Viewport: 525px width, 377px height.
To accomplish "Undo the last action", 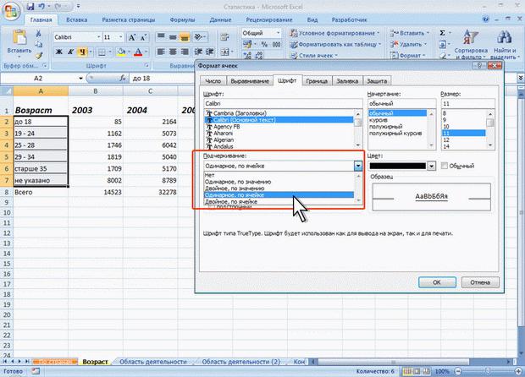I will point(41,6).
